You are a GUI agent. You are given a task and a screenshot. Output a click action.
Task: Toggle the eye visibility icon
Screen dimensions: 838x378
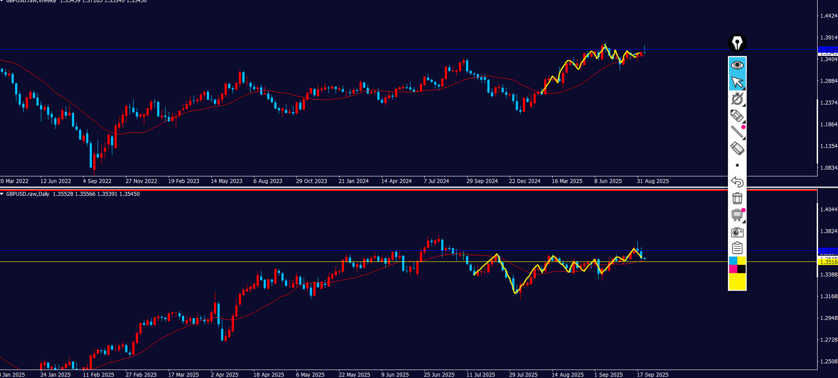(737, 65)
